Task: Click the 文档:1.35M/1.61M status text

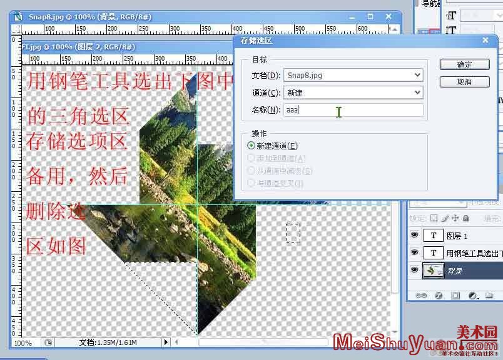Action: click(x=108, y=342)
